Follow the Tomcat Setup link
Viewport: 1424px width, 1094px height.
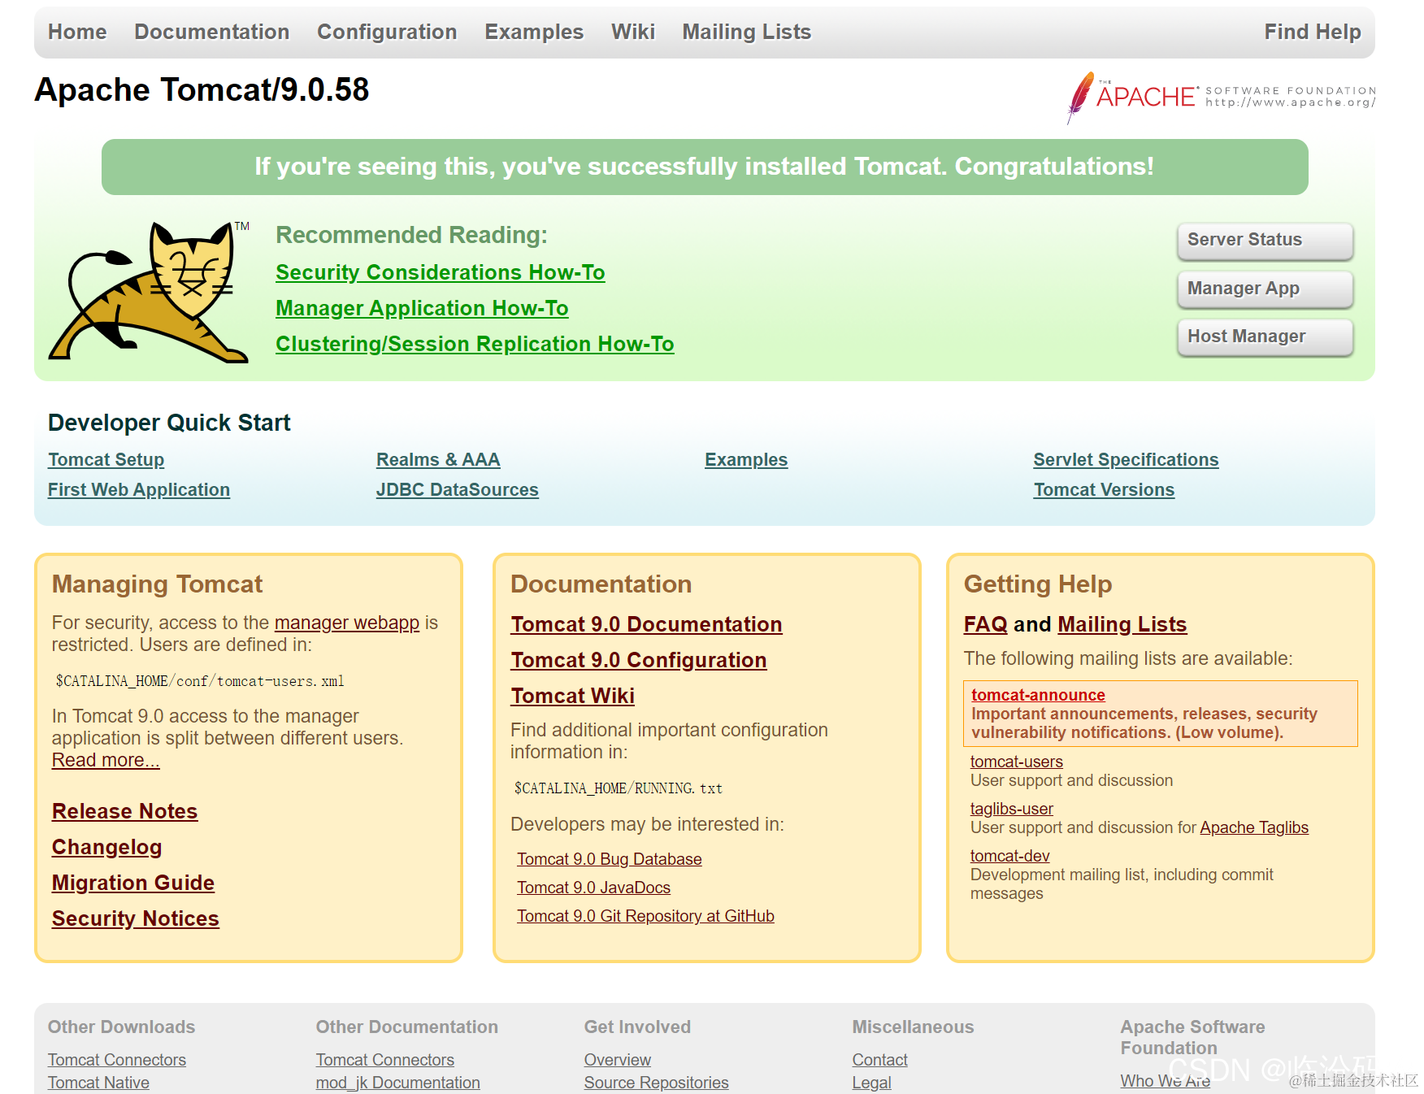coord(106,460)
